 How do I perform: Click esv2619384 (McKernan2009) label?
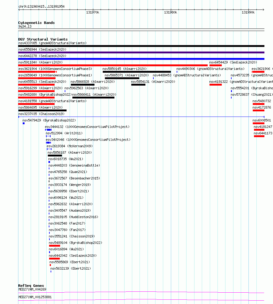(x=70, y=146)
